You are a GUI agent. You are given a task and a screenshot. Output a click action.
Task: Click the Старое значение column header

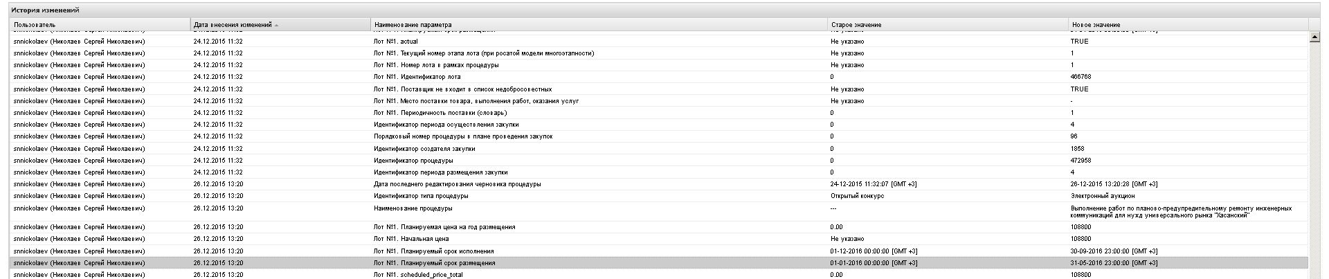click(x=948, y=25)
